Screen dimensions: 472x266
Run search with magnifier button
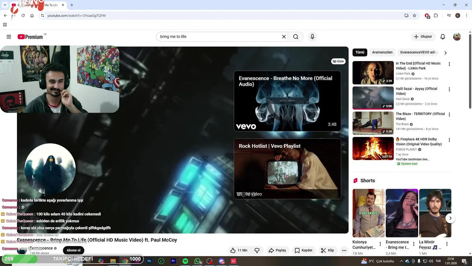click(x=296, y=37)
